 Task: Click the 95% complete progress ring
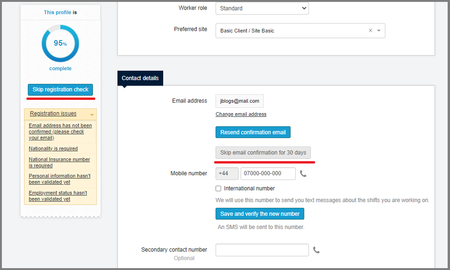tap(60, 43)
